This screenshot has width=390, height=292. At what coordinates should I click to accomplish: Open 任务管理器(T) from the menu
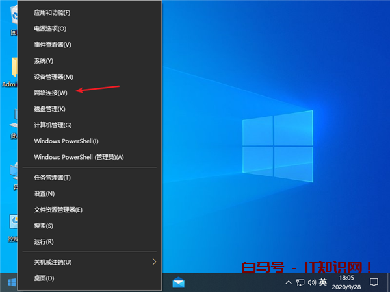(x=52, y=177)
